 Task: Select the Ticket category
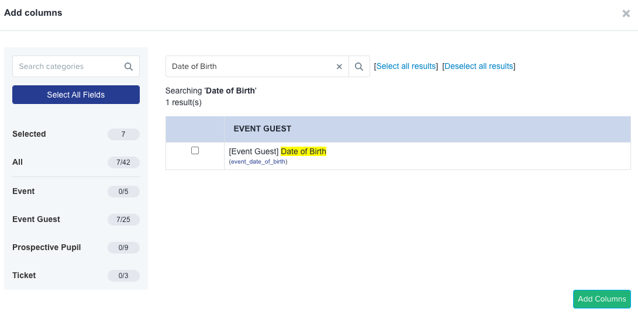(x=76, y=275)
